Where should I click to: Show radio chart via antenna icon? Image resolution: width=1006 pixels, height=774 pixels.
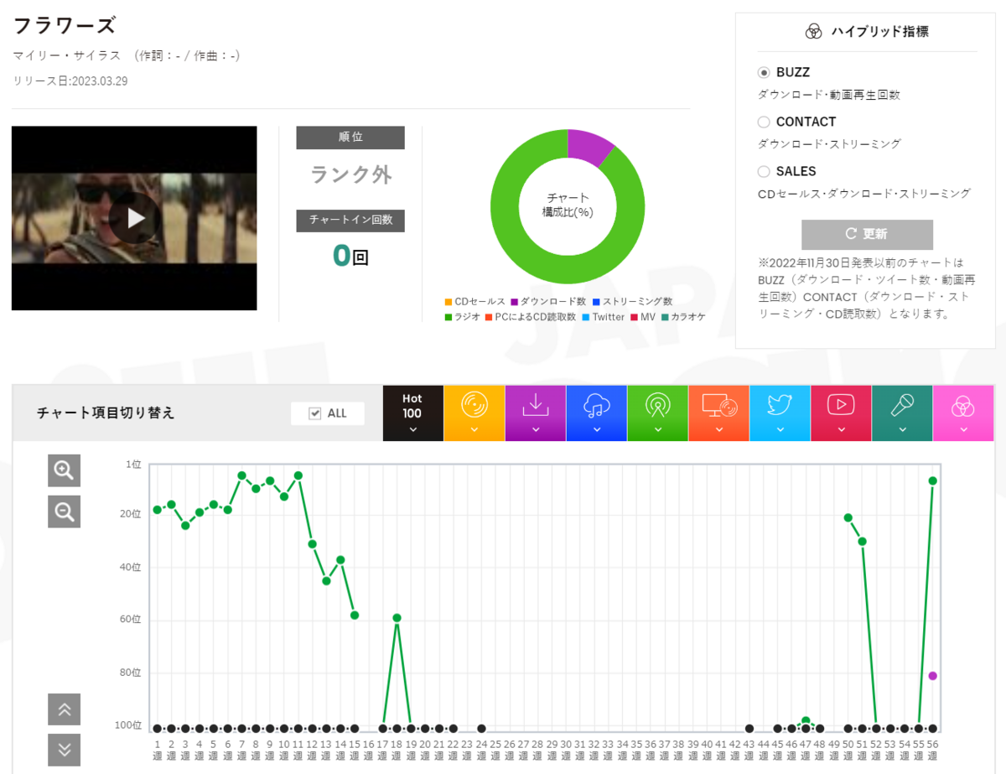coord(657,413)
